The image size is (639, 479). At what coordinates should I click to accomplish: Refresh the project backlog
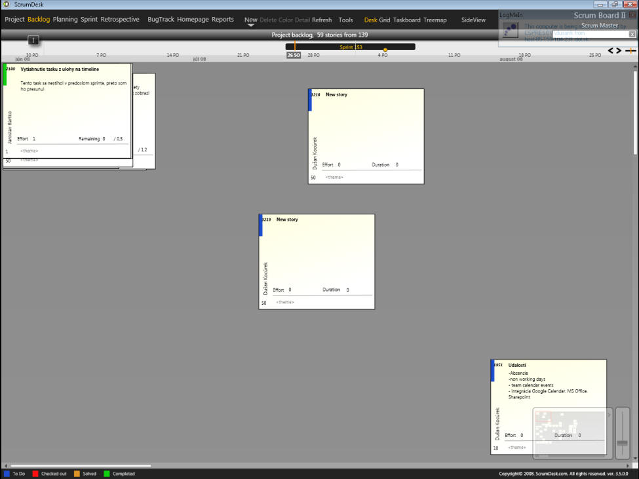(x=322, y=20)
